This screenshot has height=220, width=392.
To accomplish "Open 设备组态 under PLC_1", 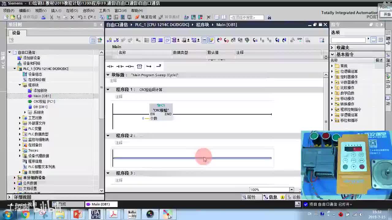I will click(x=35, y=74).
